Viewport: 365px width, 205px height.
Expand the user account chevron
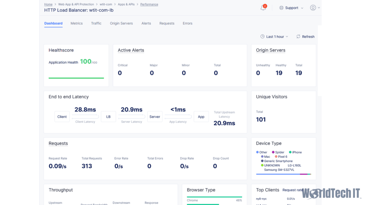click(319, 8)
